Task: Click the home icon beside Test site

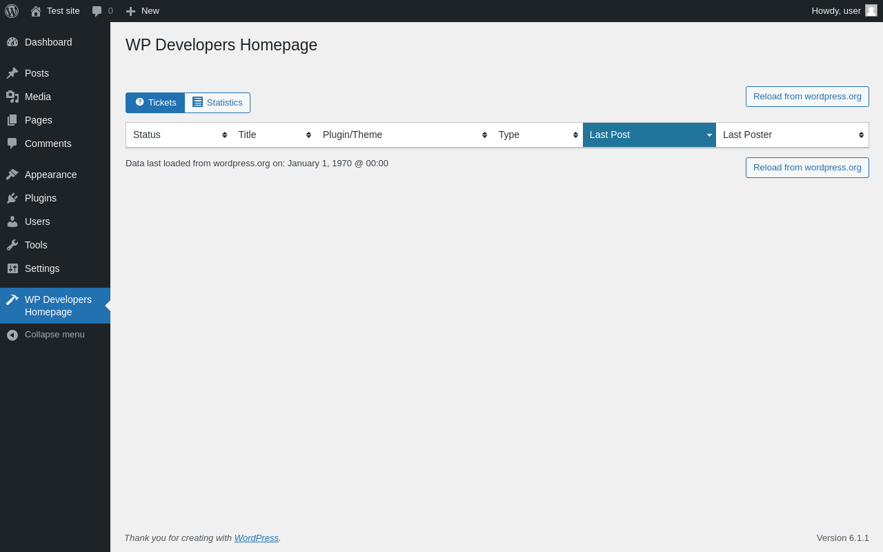Action: pos(36,11)
